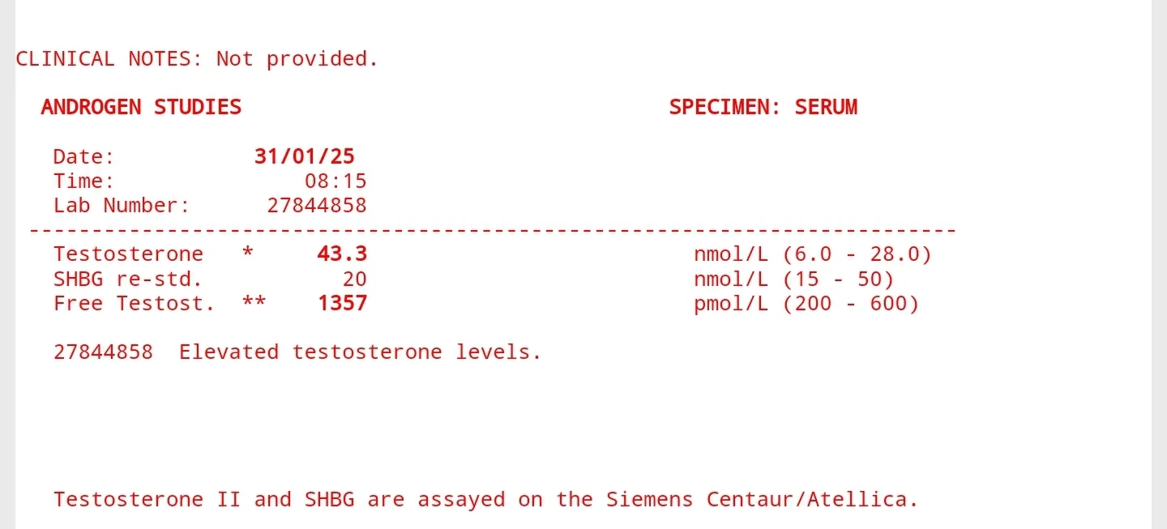Click the Testosterone row label
Screen dimensions: 1167x529
(128, 254)
